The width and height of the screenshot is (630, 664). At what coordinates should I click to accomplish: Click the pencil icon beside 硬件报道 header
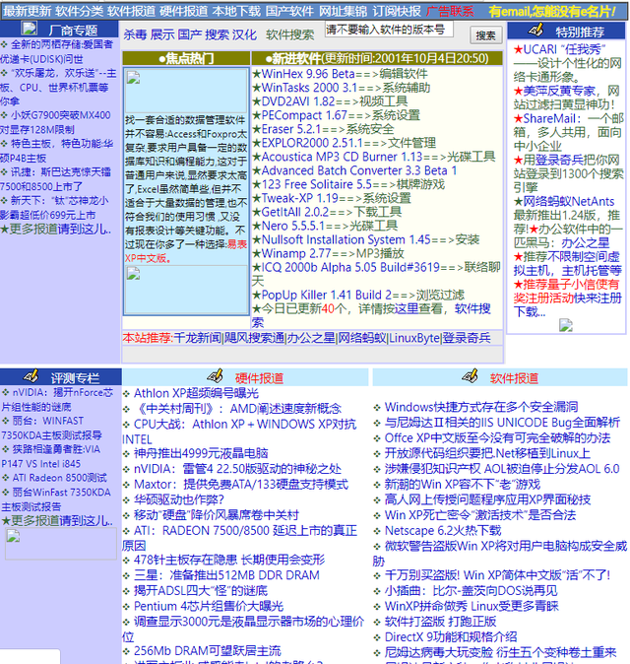pos(216,375)
